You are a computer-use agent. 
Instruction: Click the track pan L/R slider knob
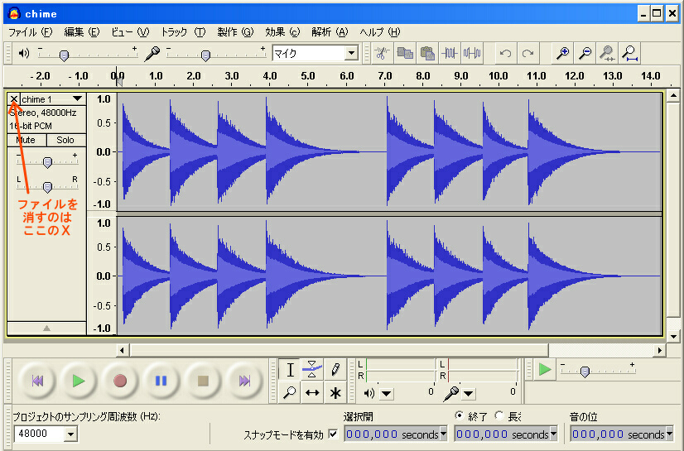47,187
